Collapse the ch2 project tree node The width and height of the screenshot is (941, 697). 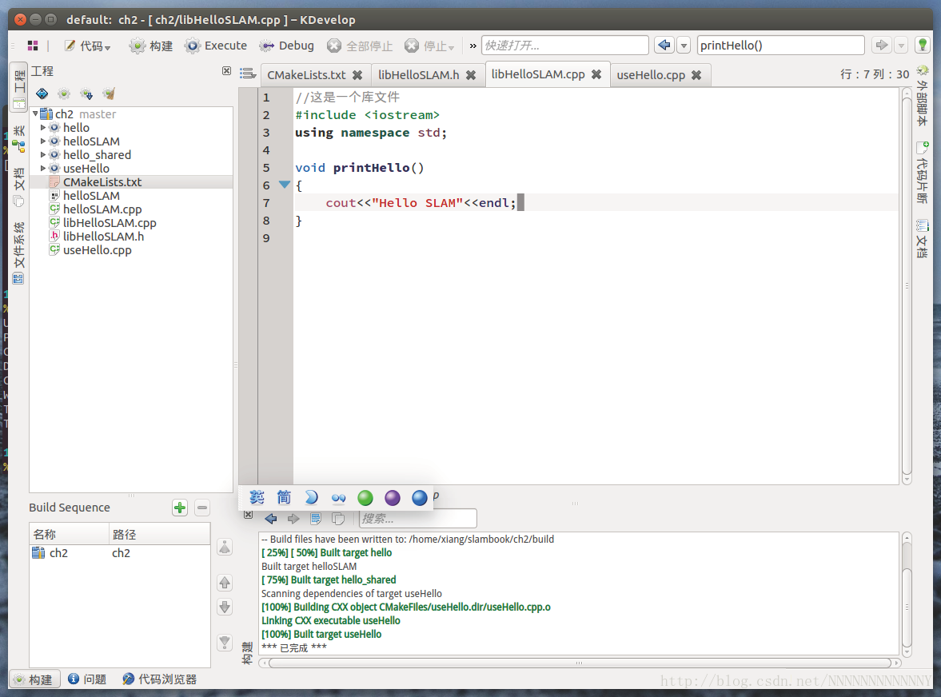35,114
